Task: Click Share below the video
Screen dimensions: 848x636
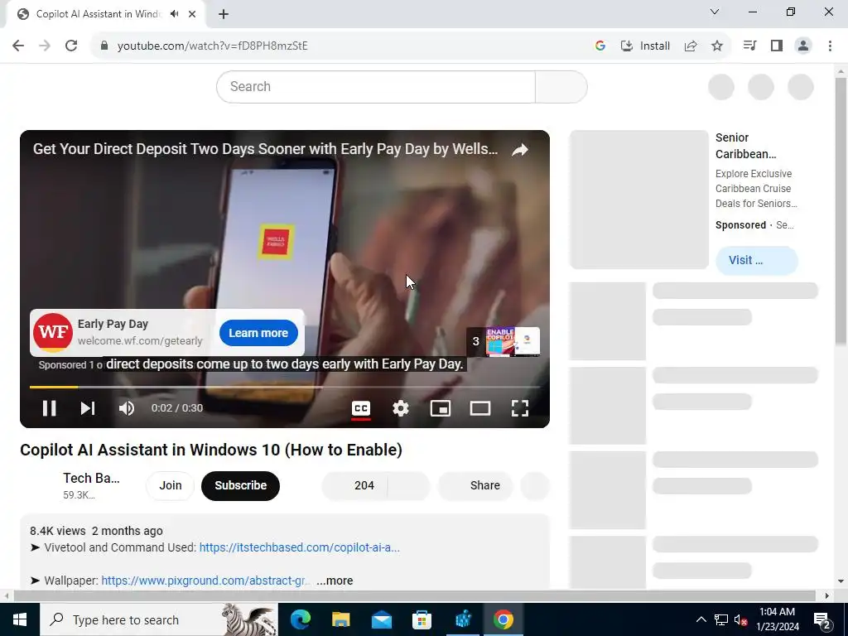Action: click(475, 485)
